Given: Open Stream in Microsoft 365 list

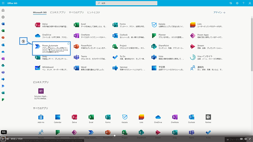Looking at the screenshot, I should pyautogui.click(x=206, y=47).
